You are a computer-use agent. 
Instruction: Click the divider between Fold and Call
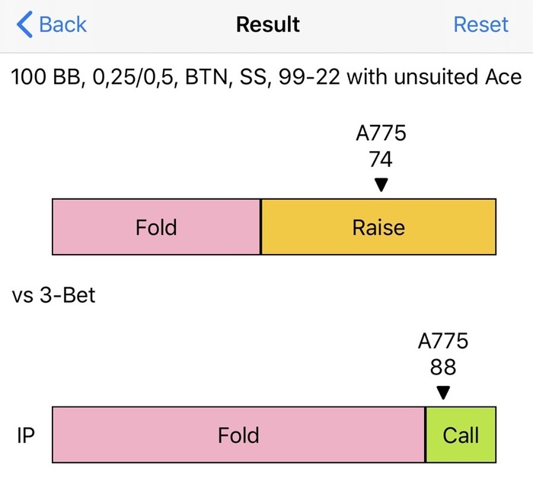[425, 435]
